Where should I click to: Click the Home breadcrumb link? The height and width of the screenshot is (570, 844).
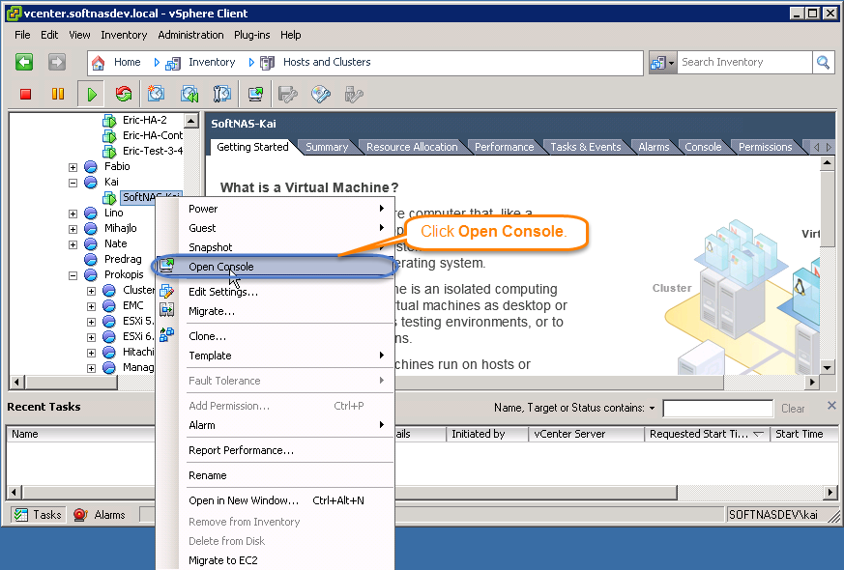tap(127, 62)
